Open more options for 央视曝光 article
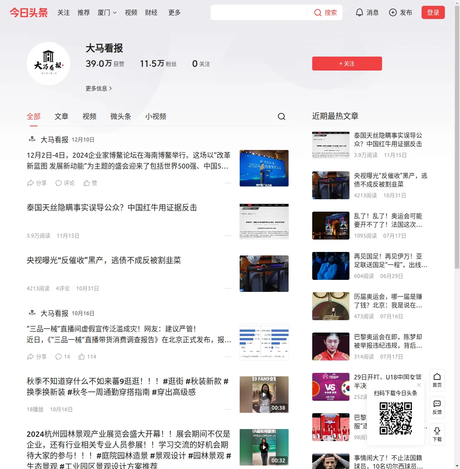460x469 pixels. (x=228, y=288)
